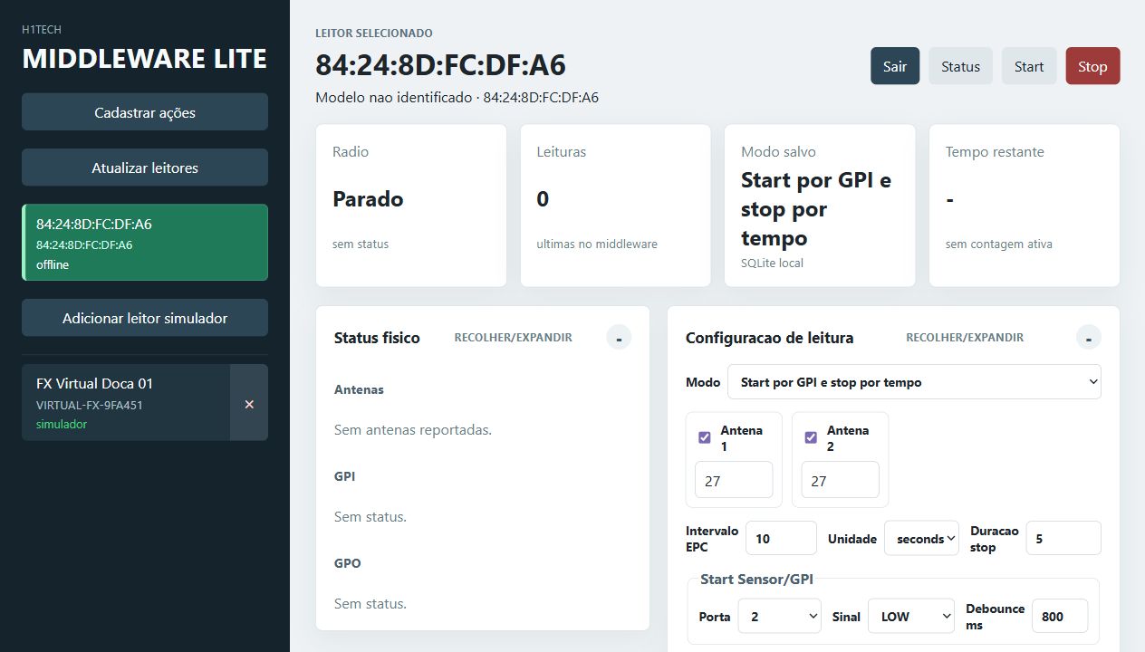Viewport: 1145px width, 652px height.
Task: Open the Unidade seconds dropdown
Action: point(921,538)
